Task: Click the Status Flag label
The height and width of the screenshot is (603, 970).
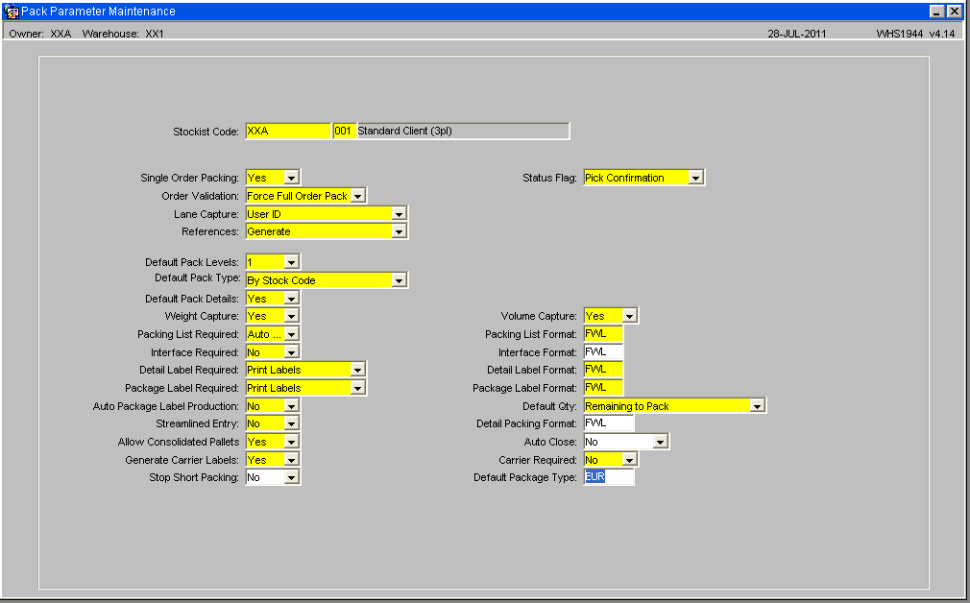Action: pos(549,179)
